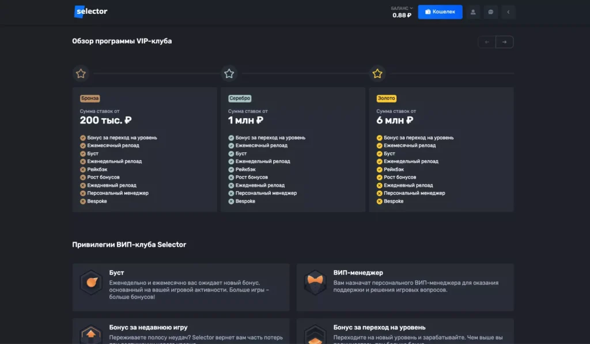Click the Bronze Буст checkmark

[x=83, y=154]
